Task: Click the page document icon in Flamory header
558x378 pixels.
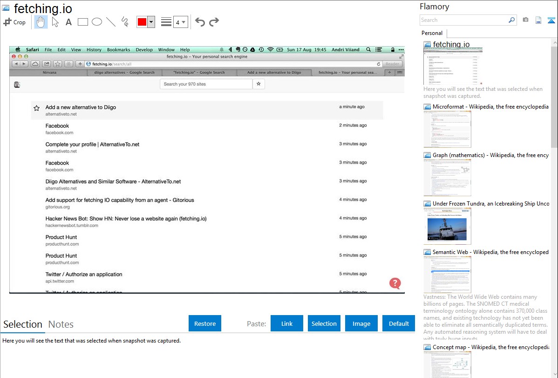Action: tap(538, 20)
